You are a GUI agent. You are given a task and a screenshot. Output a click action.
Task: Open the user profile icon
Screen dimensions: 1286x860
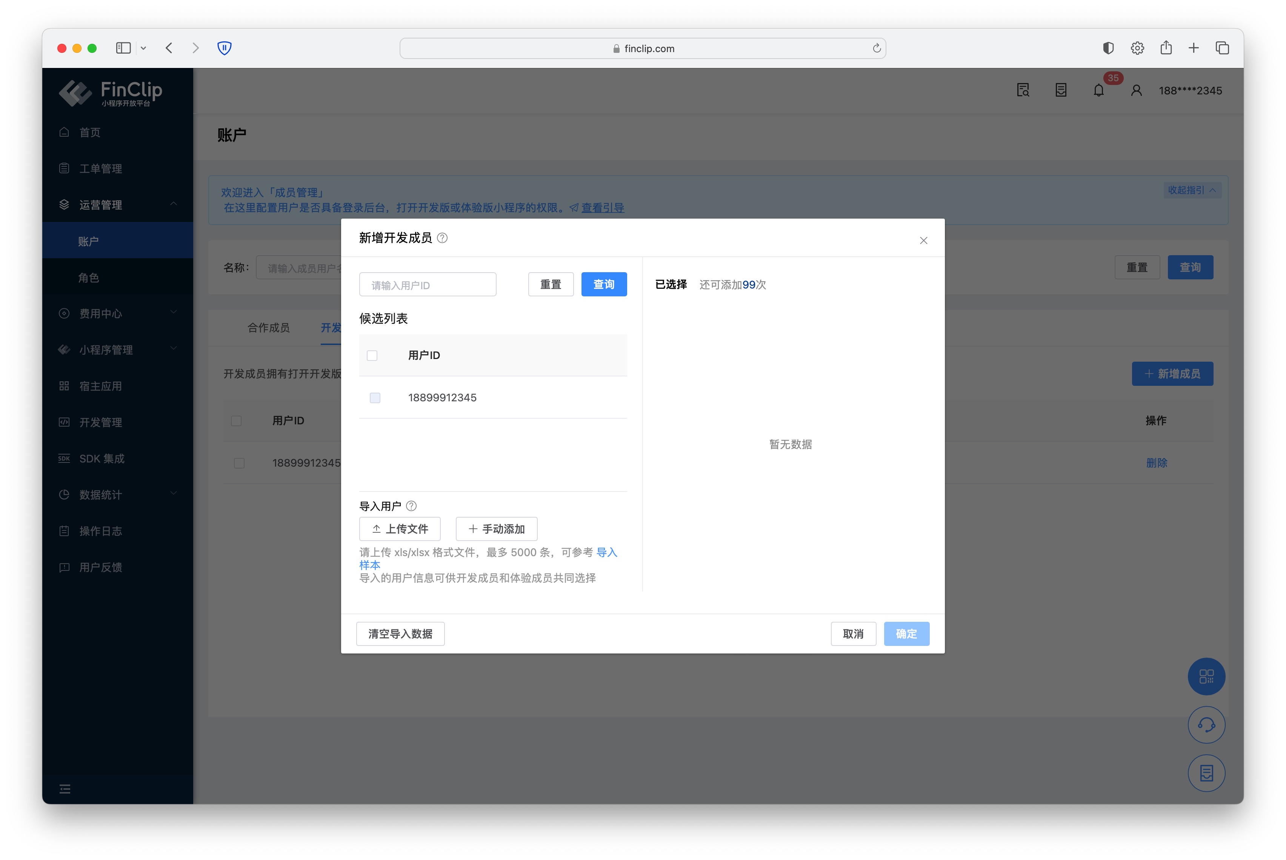click(x=1136, y=91)
